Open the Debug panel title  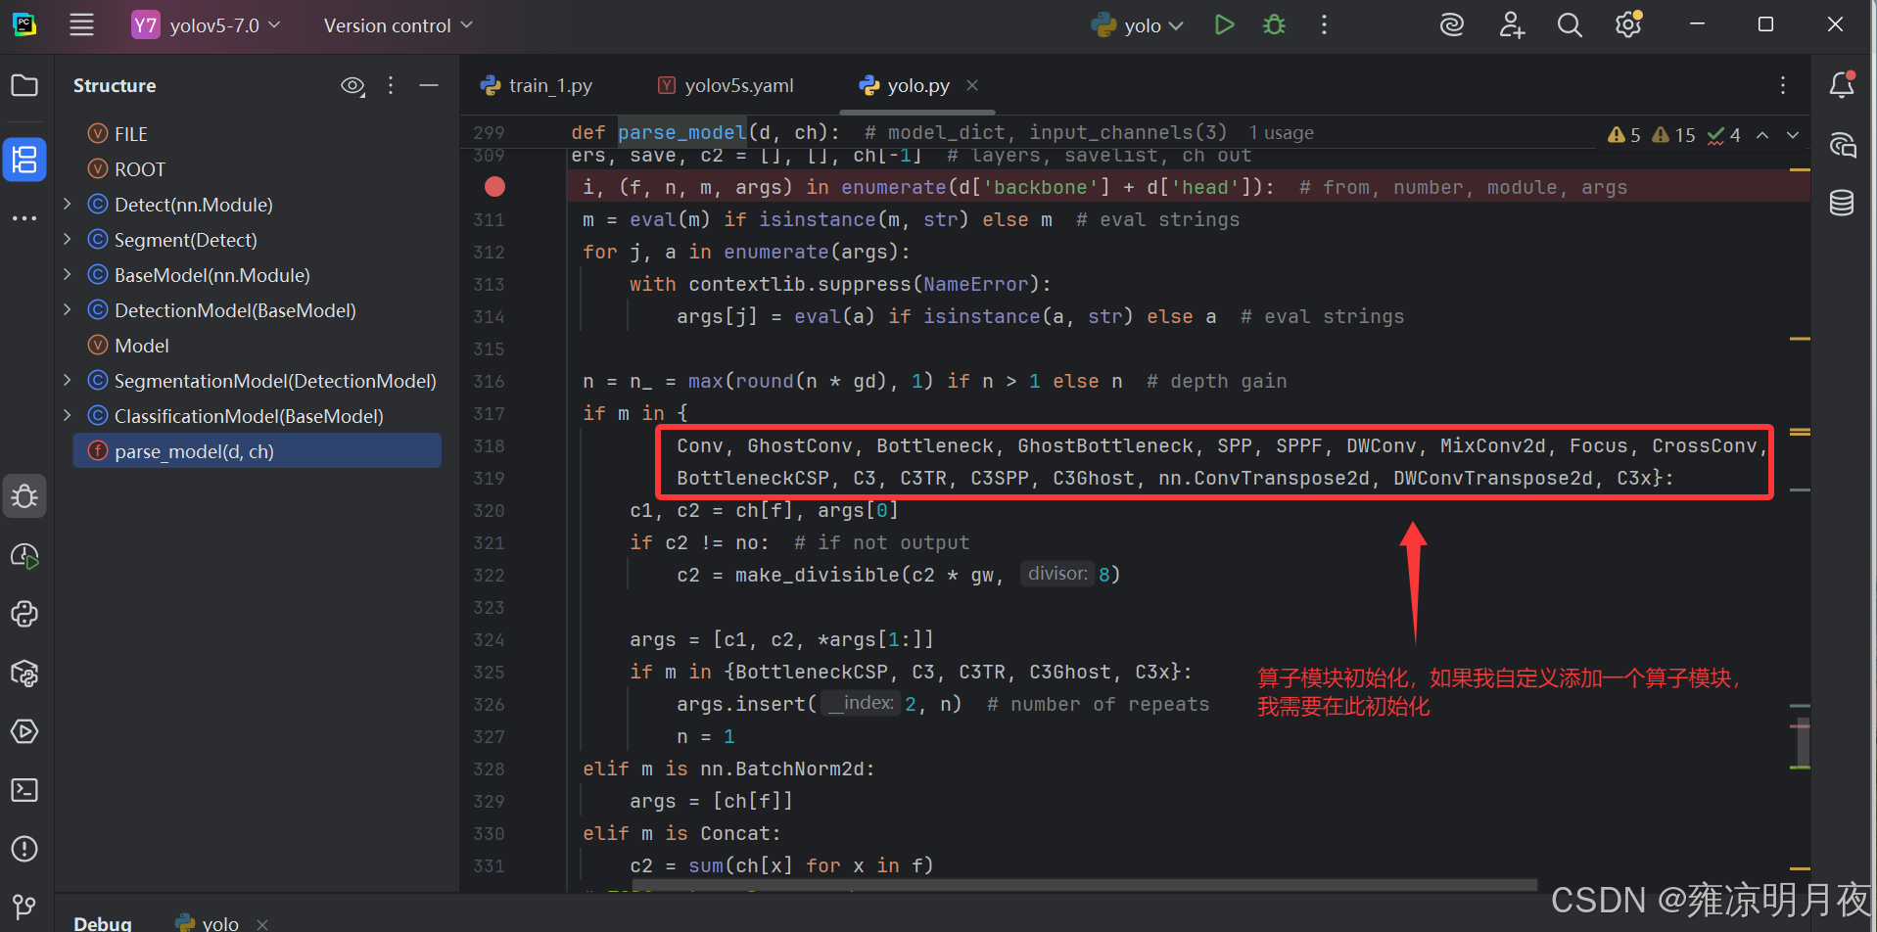[x=103, y=923]
